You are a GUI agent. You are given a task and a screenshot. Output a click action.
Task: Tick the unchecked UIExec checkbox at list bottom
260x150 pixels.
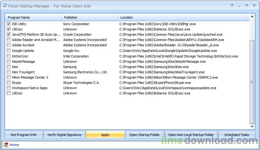click(x=8, y=93)
